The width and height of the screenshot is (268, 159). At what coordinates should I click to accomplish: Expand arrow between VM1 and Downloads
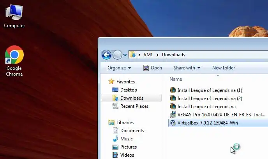[158, 55]
